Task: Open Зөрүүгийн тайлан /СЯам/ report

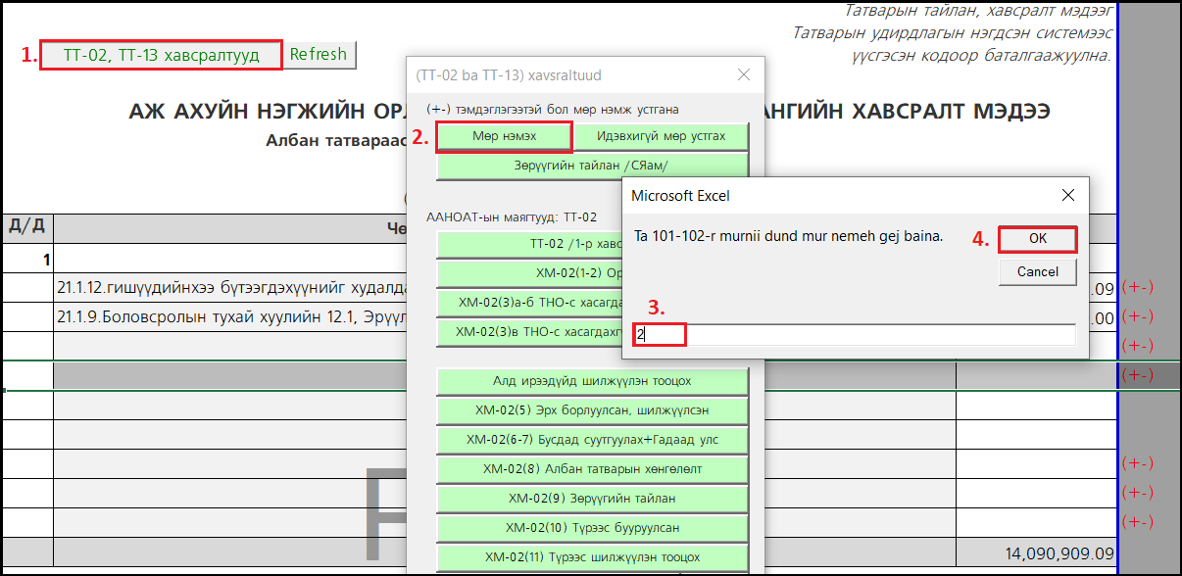Action: [592, 166]
